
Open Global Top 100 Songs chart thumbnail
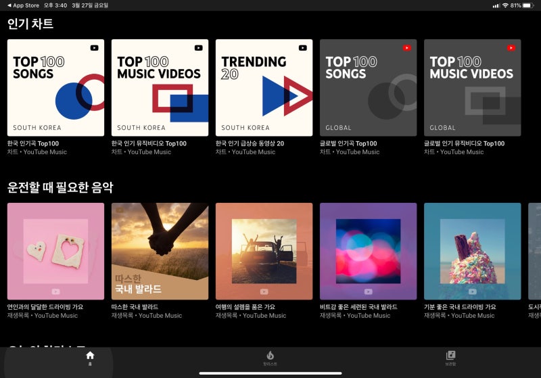click(368, 88)
